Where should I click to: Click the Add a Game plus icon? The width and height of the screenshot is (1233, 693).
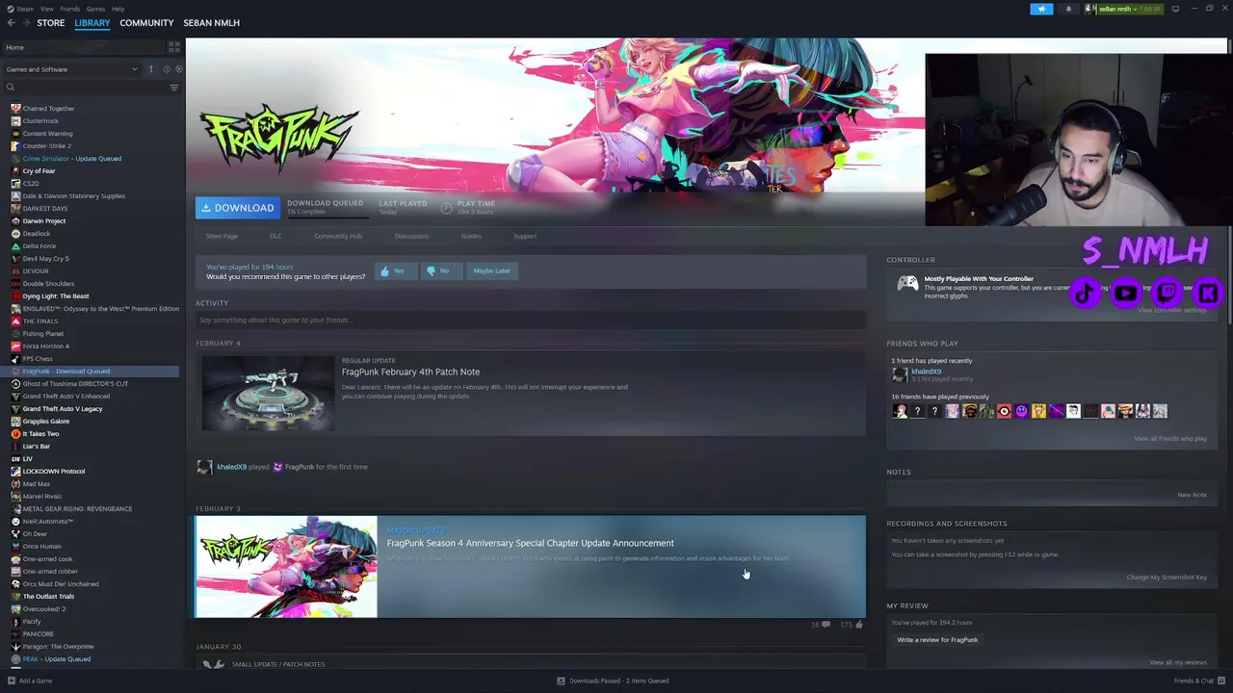coord(12,680)
